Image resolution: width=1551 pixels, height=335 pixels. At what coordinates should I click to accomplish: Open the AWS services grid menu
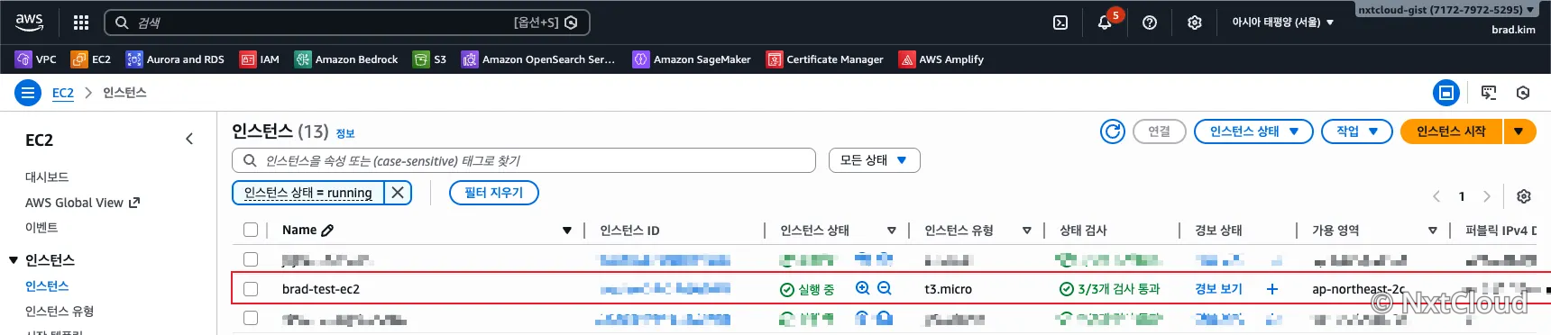click(x=81, y=23)
